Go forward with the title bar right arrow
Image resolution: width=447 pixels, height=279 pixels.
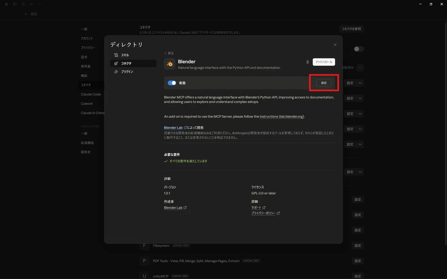coord(40,4)
